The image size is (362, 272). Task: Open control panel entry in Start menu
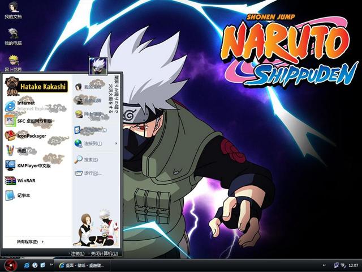90,130
